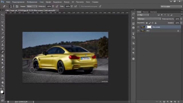The image size is (183, 103).
Task: Select the Move tool
Action: 3,15
